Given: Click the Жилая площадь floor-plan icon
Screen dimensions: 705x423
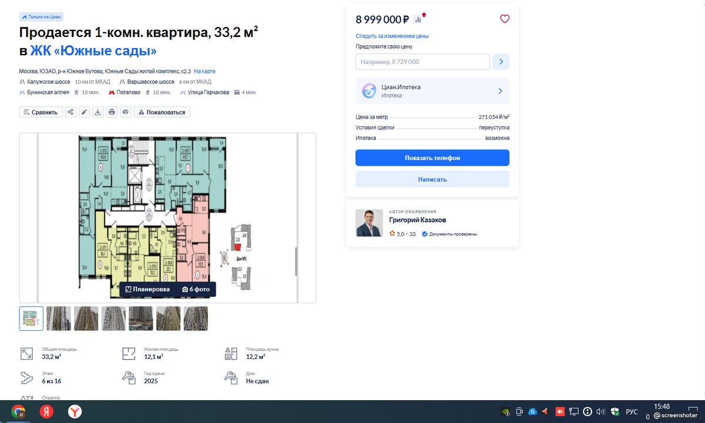Looking at the screenshot, I should pos(129,353).
